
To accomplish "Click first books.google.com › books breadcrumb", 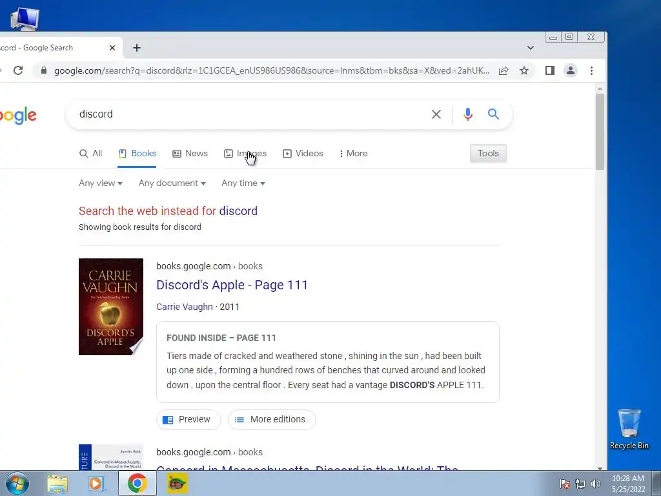I will click(209, 266).
